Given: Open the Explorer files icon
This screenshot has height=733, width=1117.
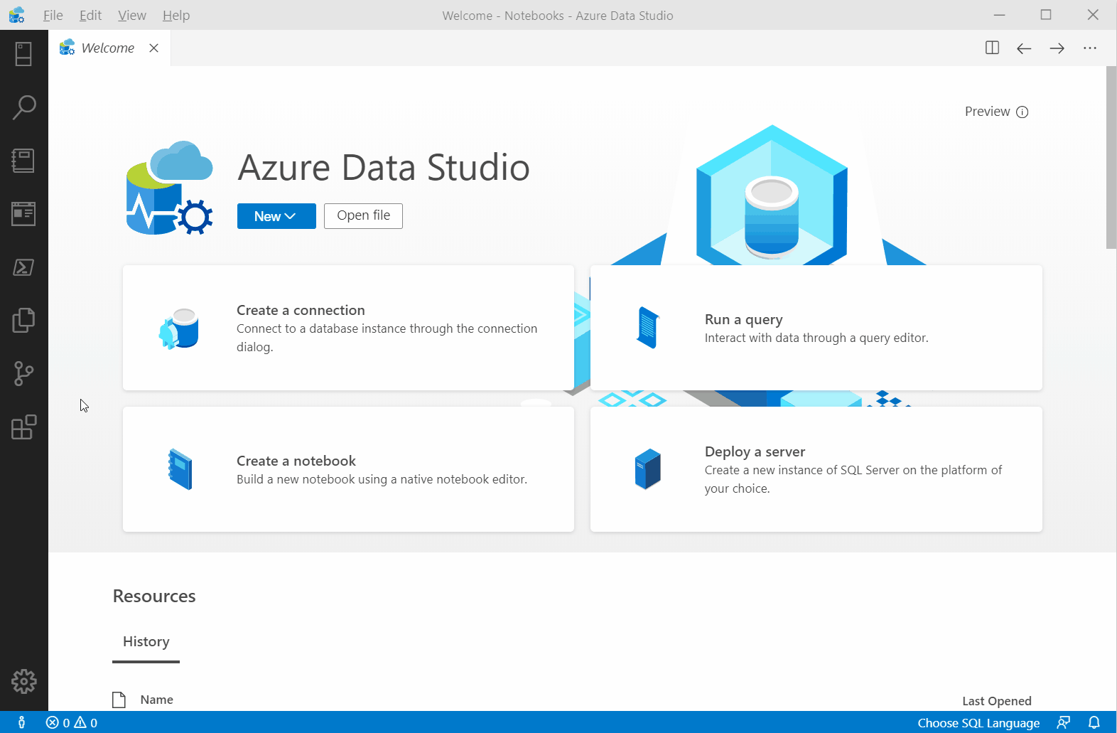Looking at the screenshot, I should point(23,321).
